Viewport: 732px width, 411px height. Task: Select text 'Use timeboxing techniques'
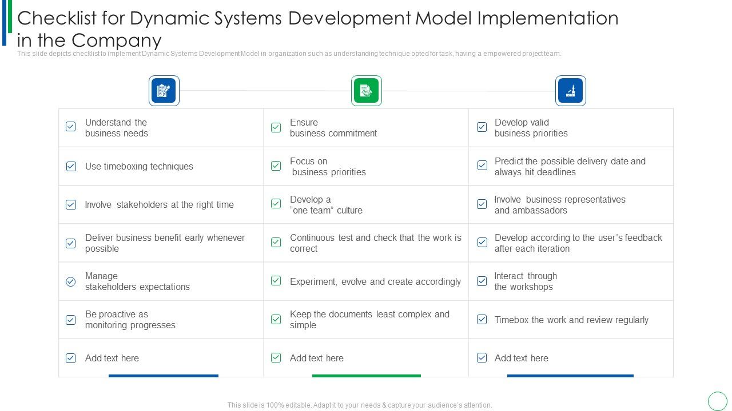[139, 167]
